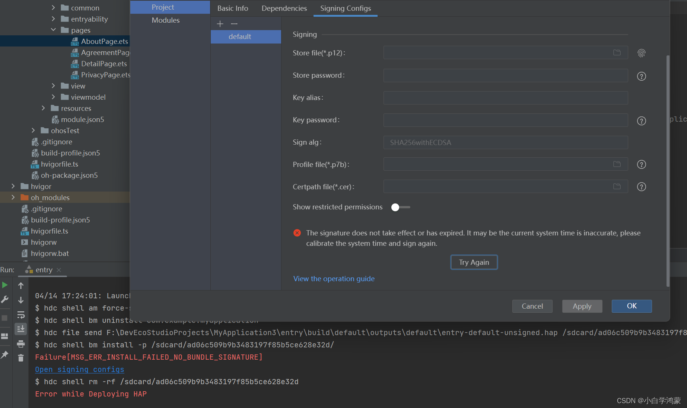Click the fingerprint icon next to Store file
This screenshot has height=408, width=687.
(641, 53)
